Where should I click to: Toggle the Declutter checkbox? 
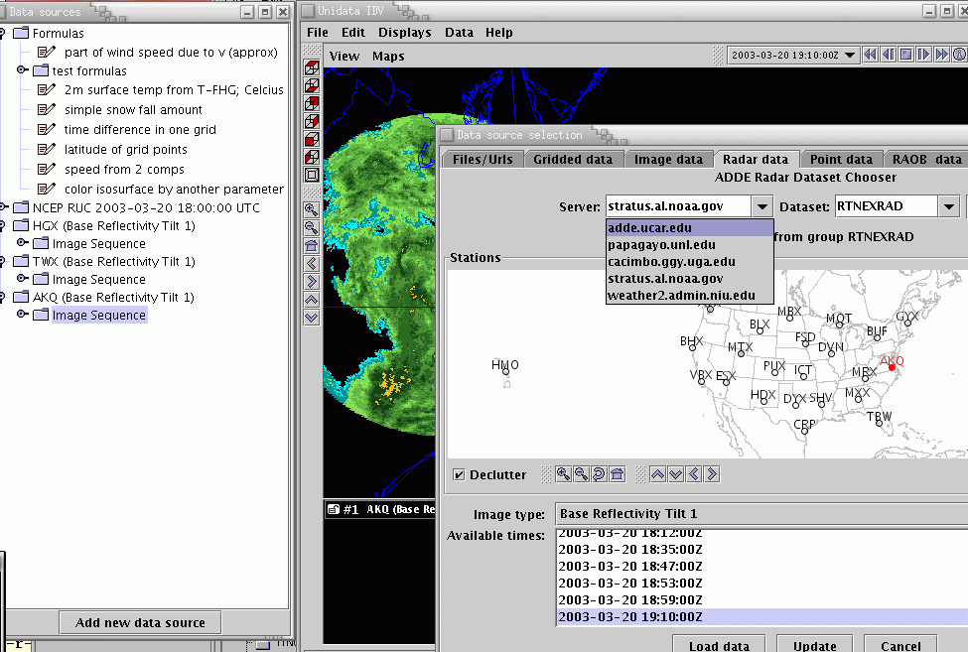pos(458,474)
